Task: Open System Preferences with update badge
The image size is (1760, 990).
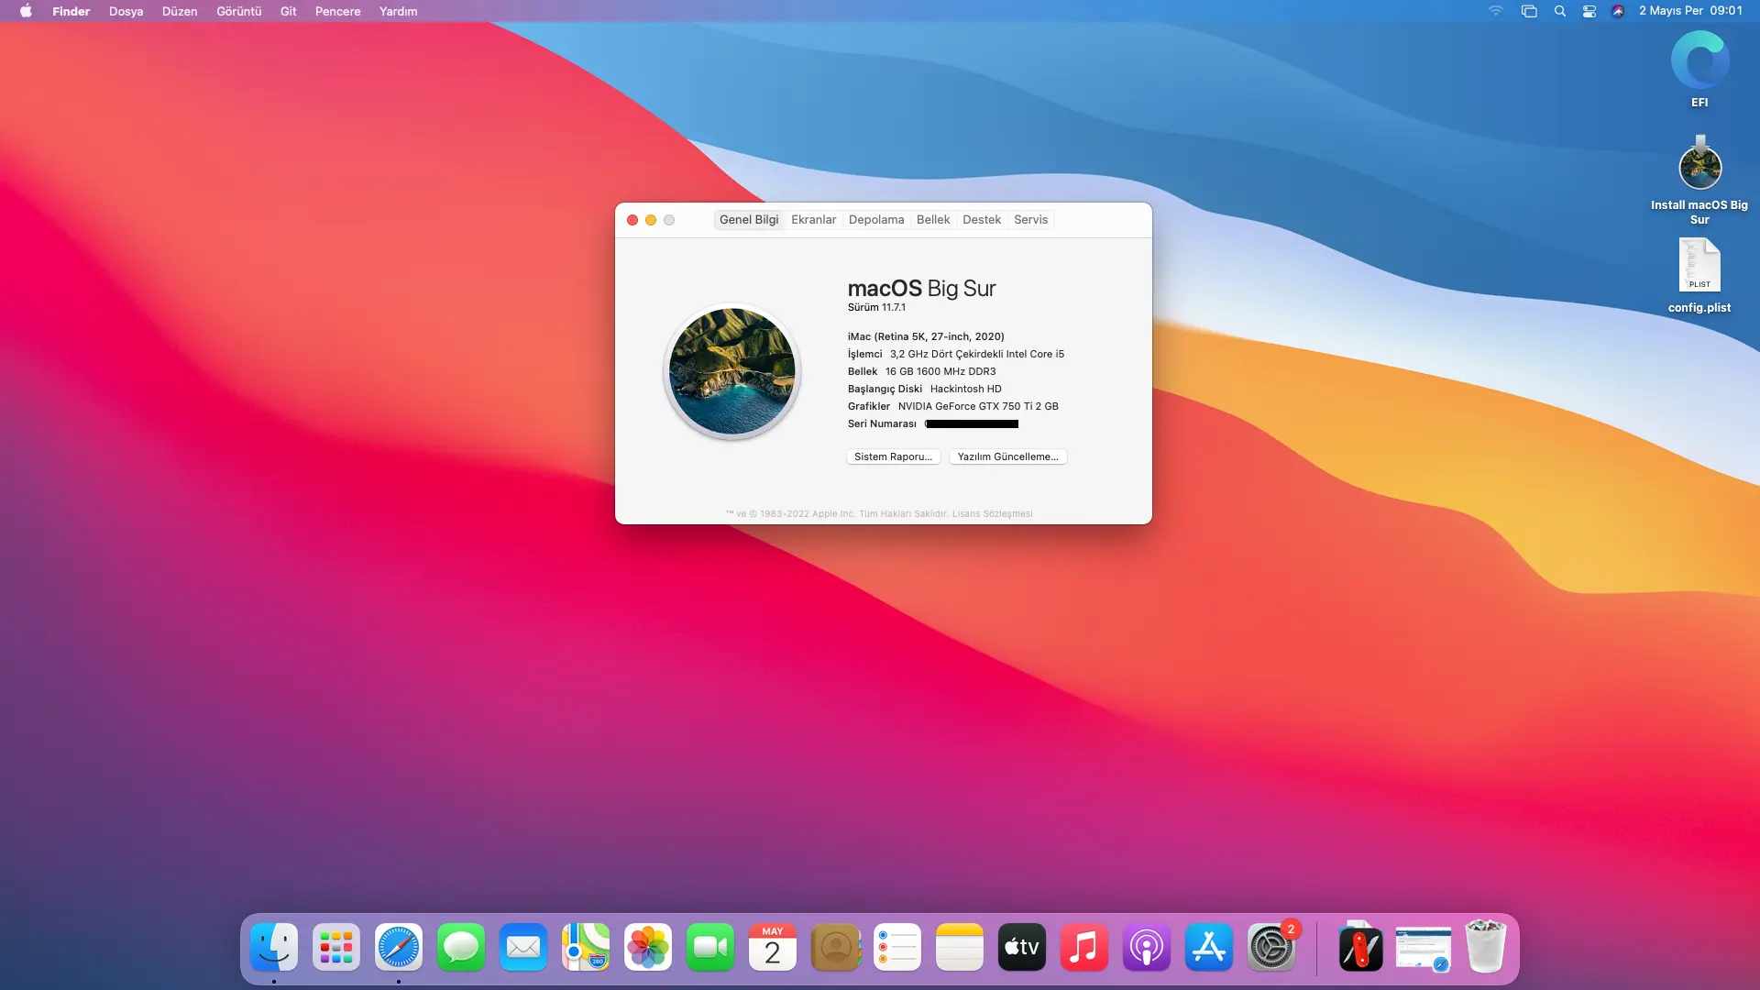Action: tap(1271, 947)
